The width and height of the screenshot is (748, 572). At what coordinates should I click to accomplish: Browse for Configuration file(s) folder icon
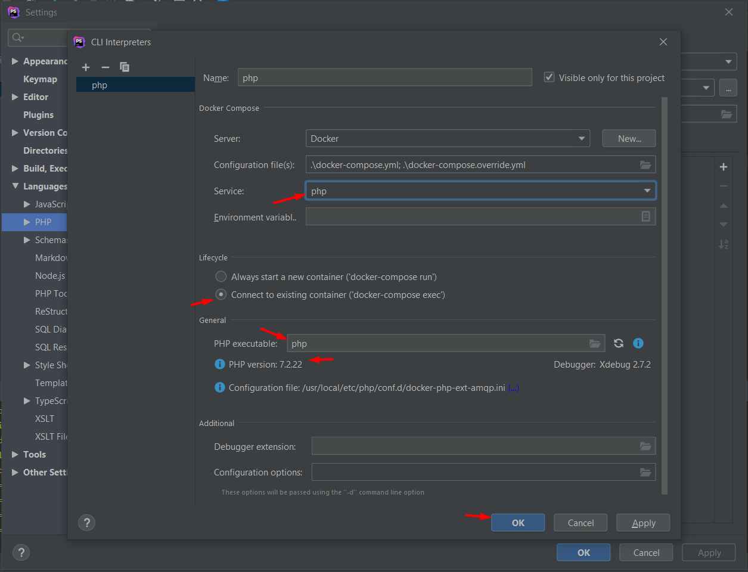click(645, 165)
